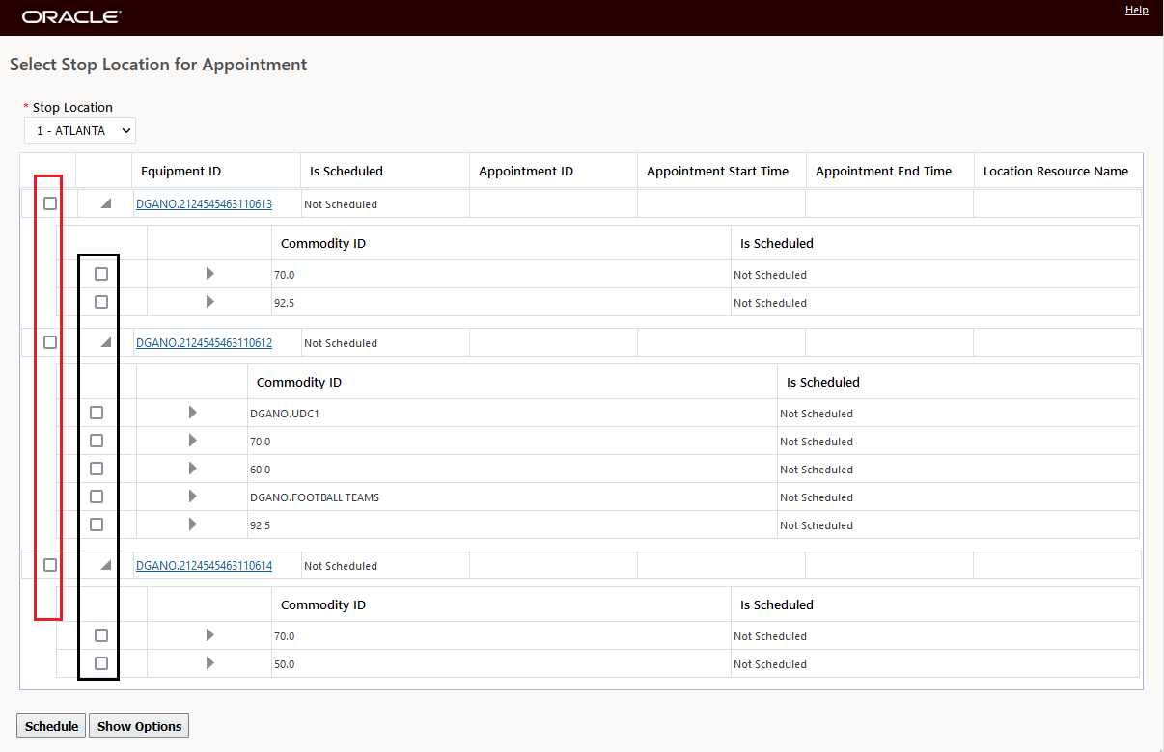The image size is (1164, 752).
Task: Check the box for equipment DGANO.2124545463110614
Action: tap(50, 565)
